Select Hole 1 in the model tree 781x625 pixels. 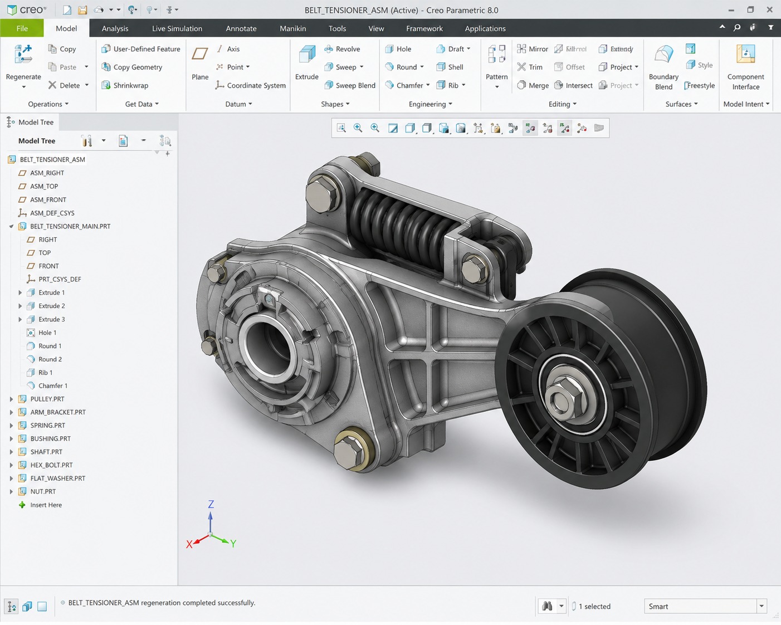coord(42,333)
